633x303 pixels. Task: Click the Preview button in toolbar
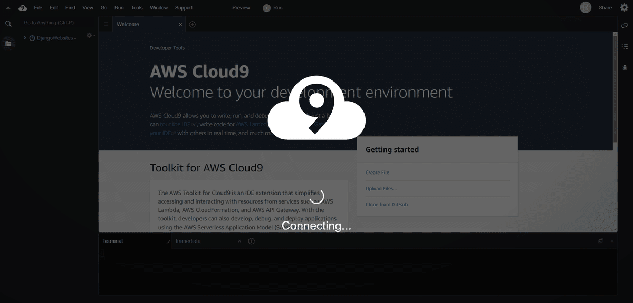point(241,8)
